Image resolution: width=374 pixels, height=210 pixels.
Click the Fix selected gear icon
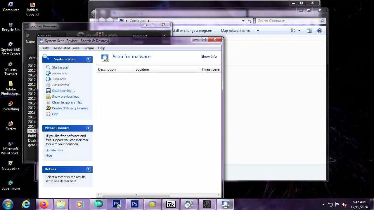point(48,85)
